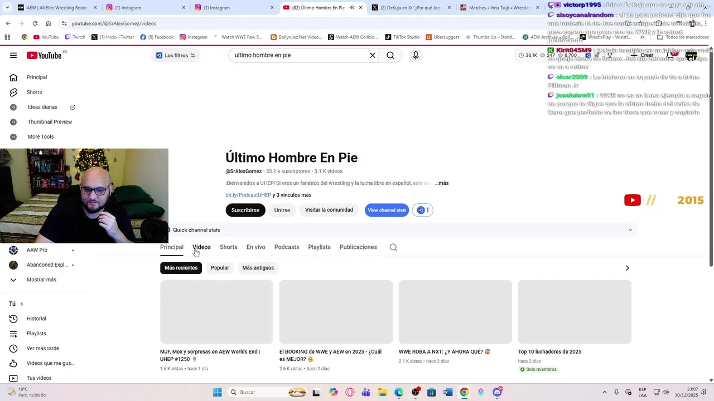The height and width of the screenshot is (401, 714).
Task: Show hidden system tray icons
Action: click(605, 392)
